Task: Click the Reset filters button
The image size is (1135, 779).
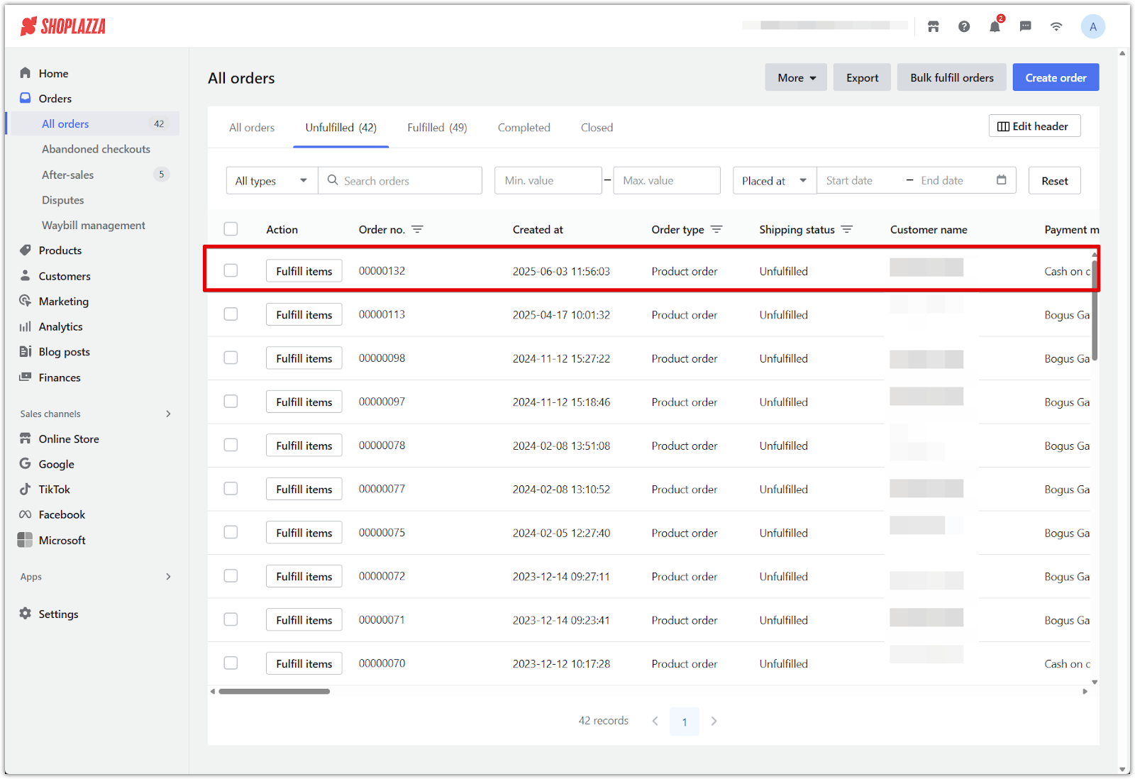Action: (1055, 180)
